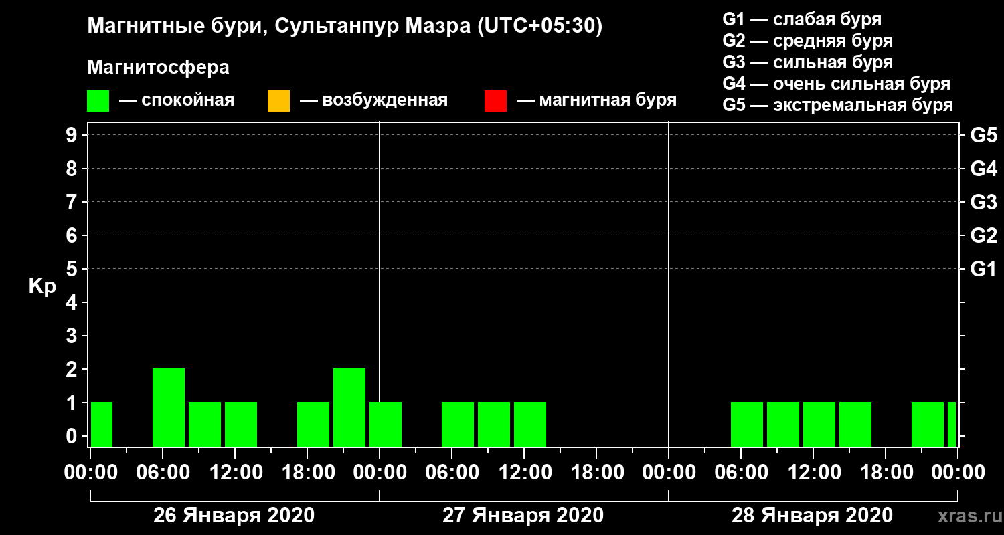Click the 12:00 tick label of 28 Января

(x=813, y=473)
